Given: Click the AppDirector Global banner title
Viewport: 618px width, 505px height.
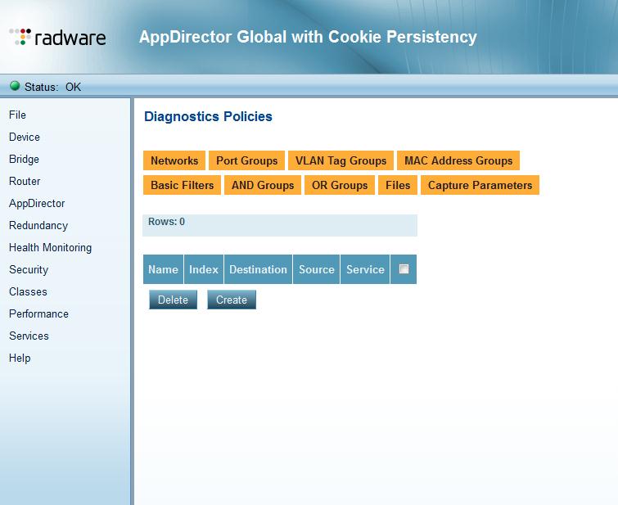Looking at the screenshot, I should (x=308, y=37).
